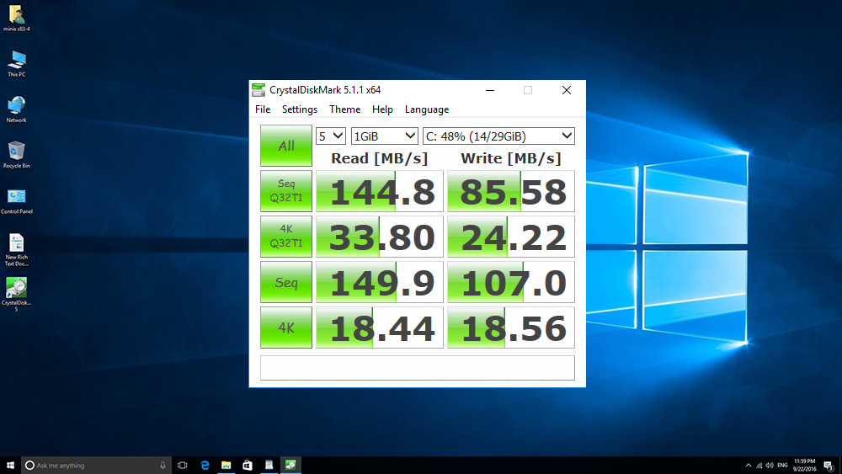842x474 pixels.
Task: Select the Network desktop icon
Action: click(x=16, y=107)
